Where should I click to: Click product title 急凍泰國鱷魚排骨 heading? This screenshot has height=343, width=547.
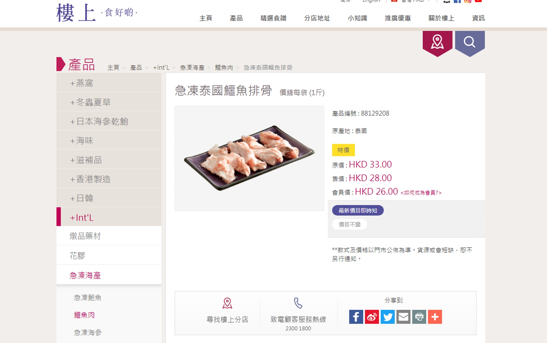223,90
